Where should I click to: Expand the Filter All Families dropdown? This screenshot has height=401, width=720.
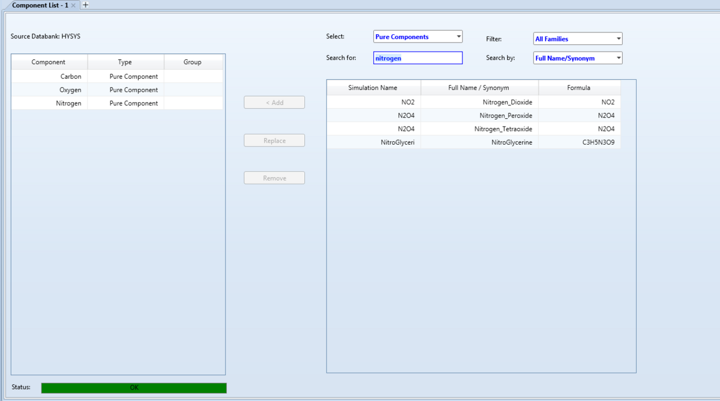(578, 39)
